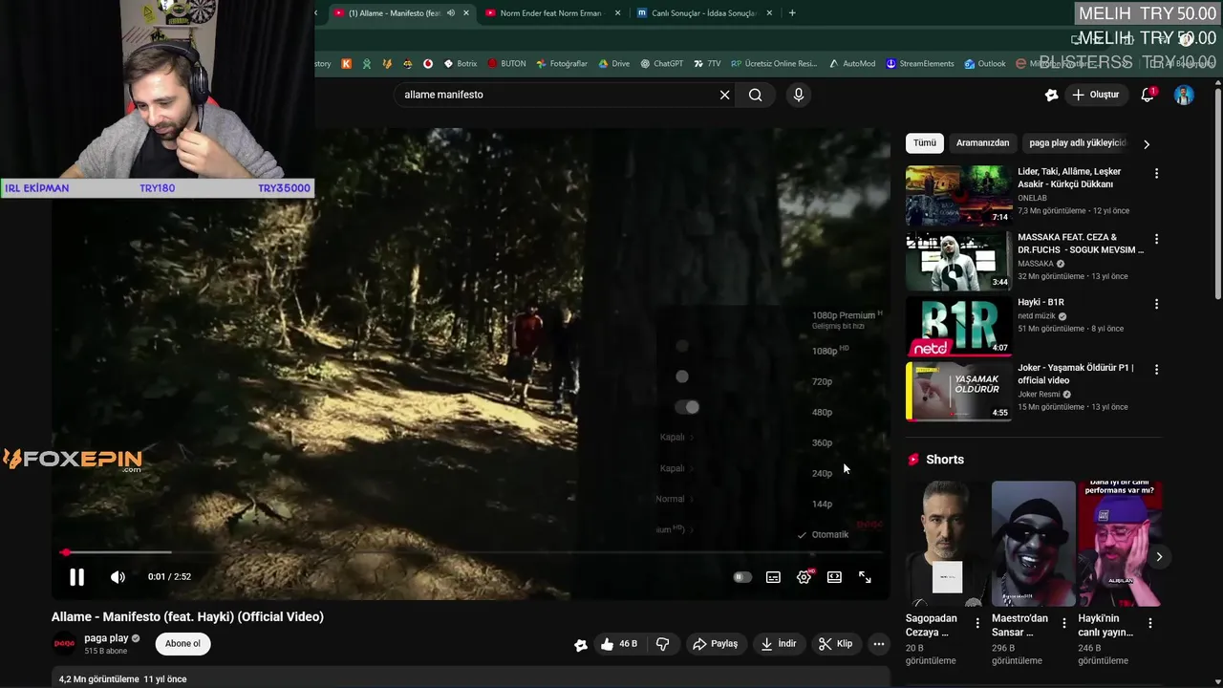Click the sparkle icon left of Oluştur

coord(1051,95)
